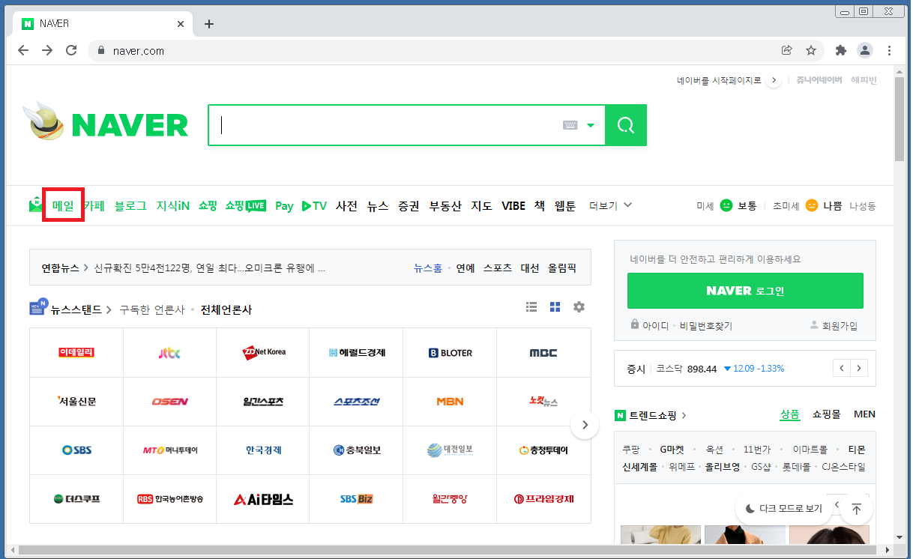The height and width of the screenshot is (559, 913).
Task: Open the 쥬니어네이버 link
Action: [819, 80]
